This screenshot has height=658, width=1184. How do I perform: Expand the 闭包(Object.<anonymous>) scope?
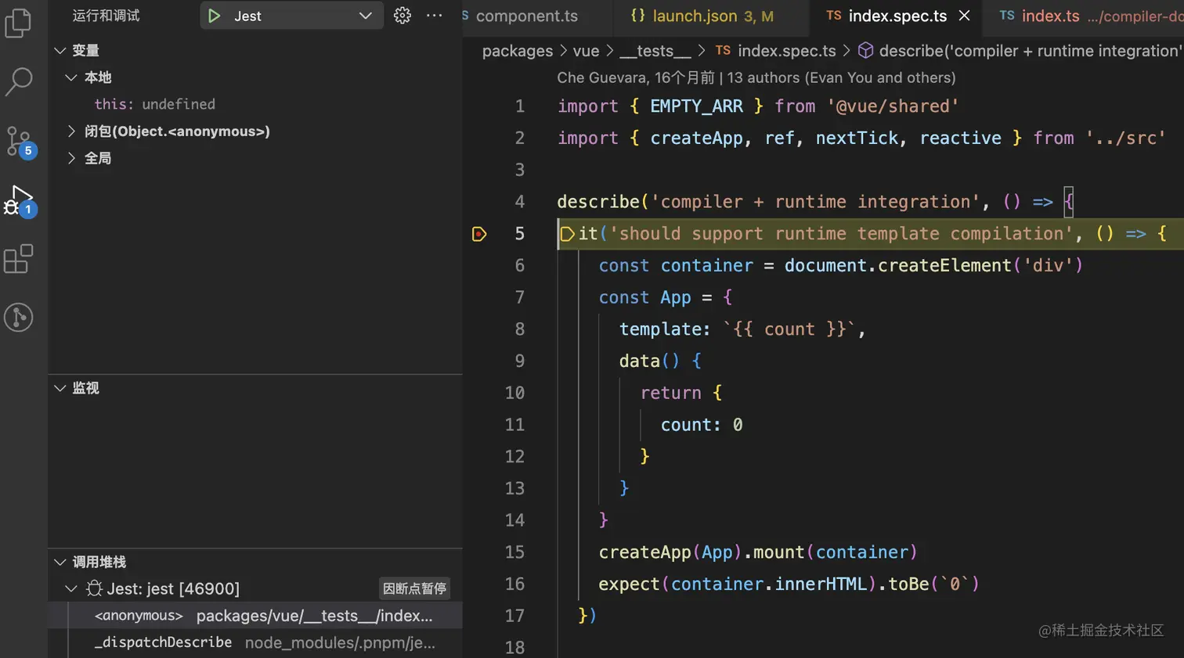[x=71, y=131]
